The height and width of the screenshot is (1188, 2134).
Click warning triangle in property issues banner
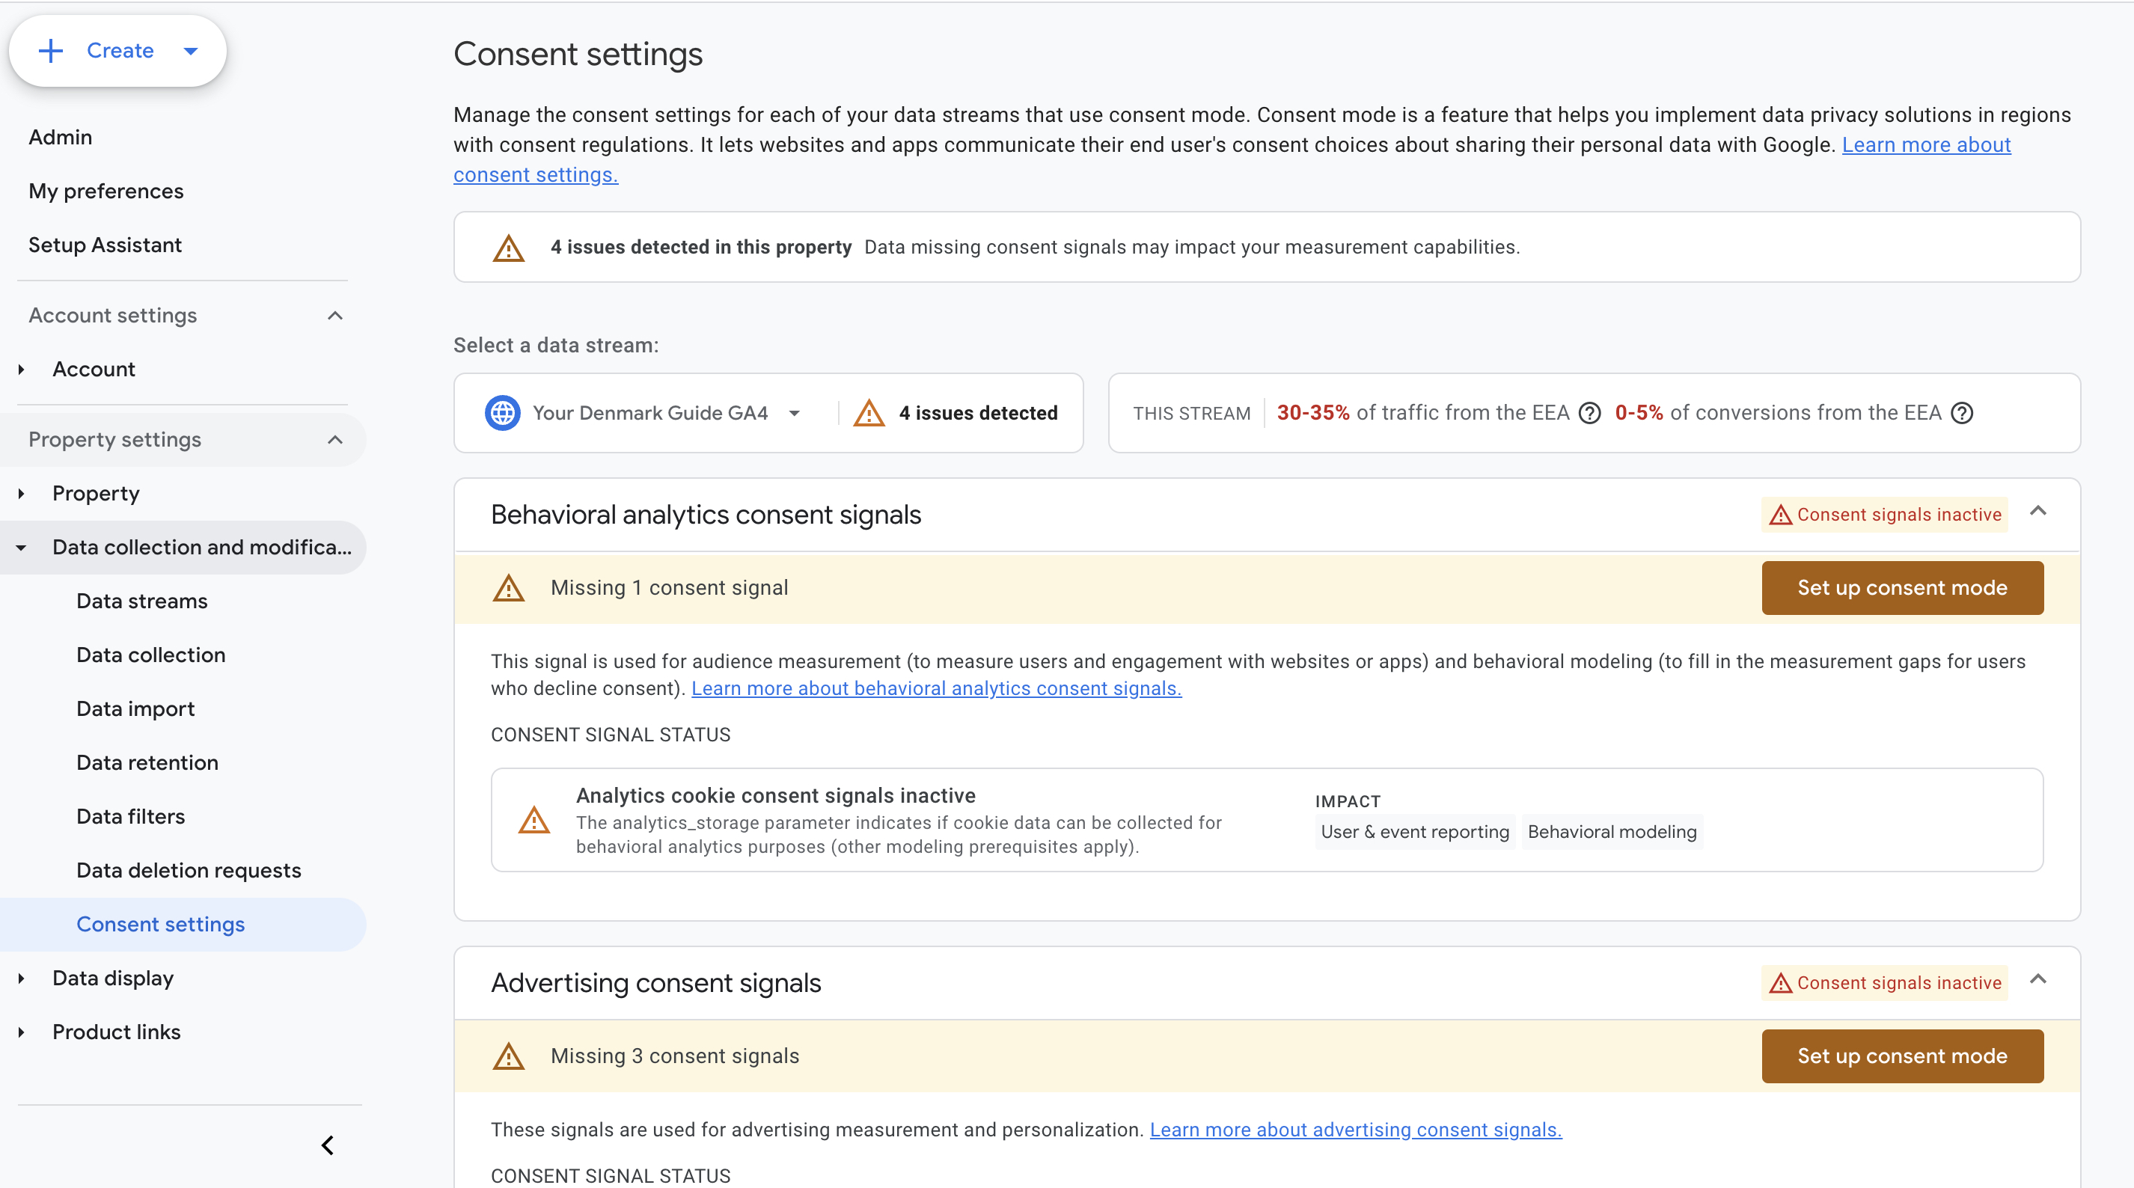[509, 248]
